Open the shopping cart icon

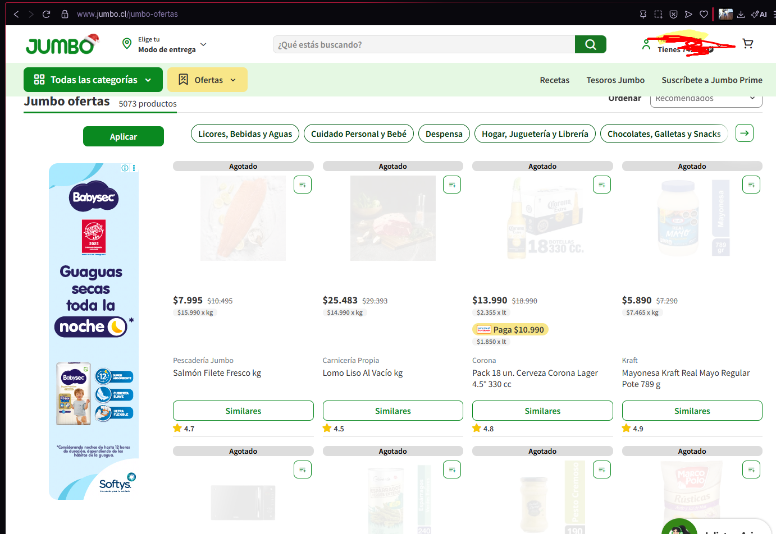747,44
